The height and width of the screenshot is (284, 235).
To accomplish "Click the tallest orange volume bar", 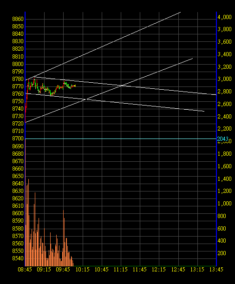I will click(x=29, y=223).
